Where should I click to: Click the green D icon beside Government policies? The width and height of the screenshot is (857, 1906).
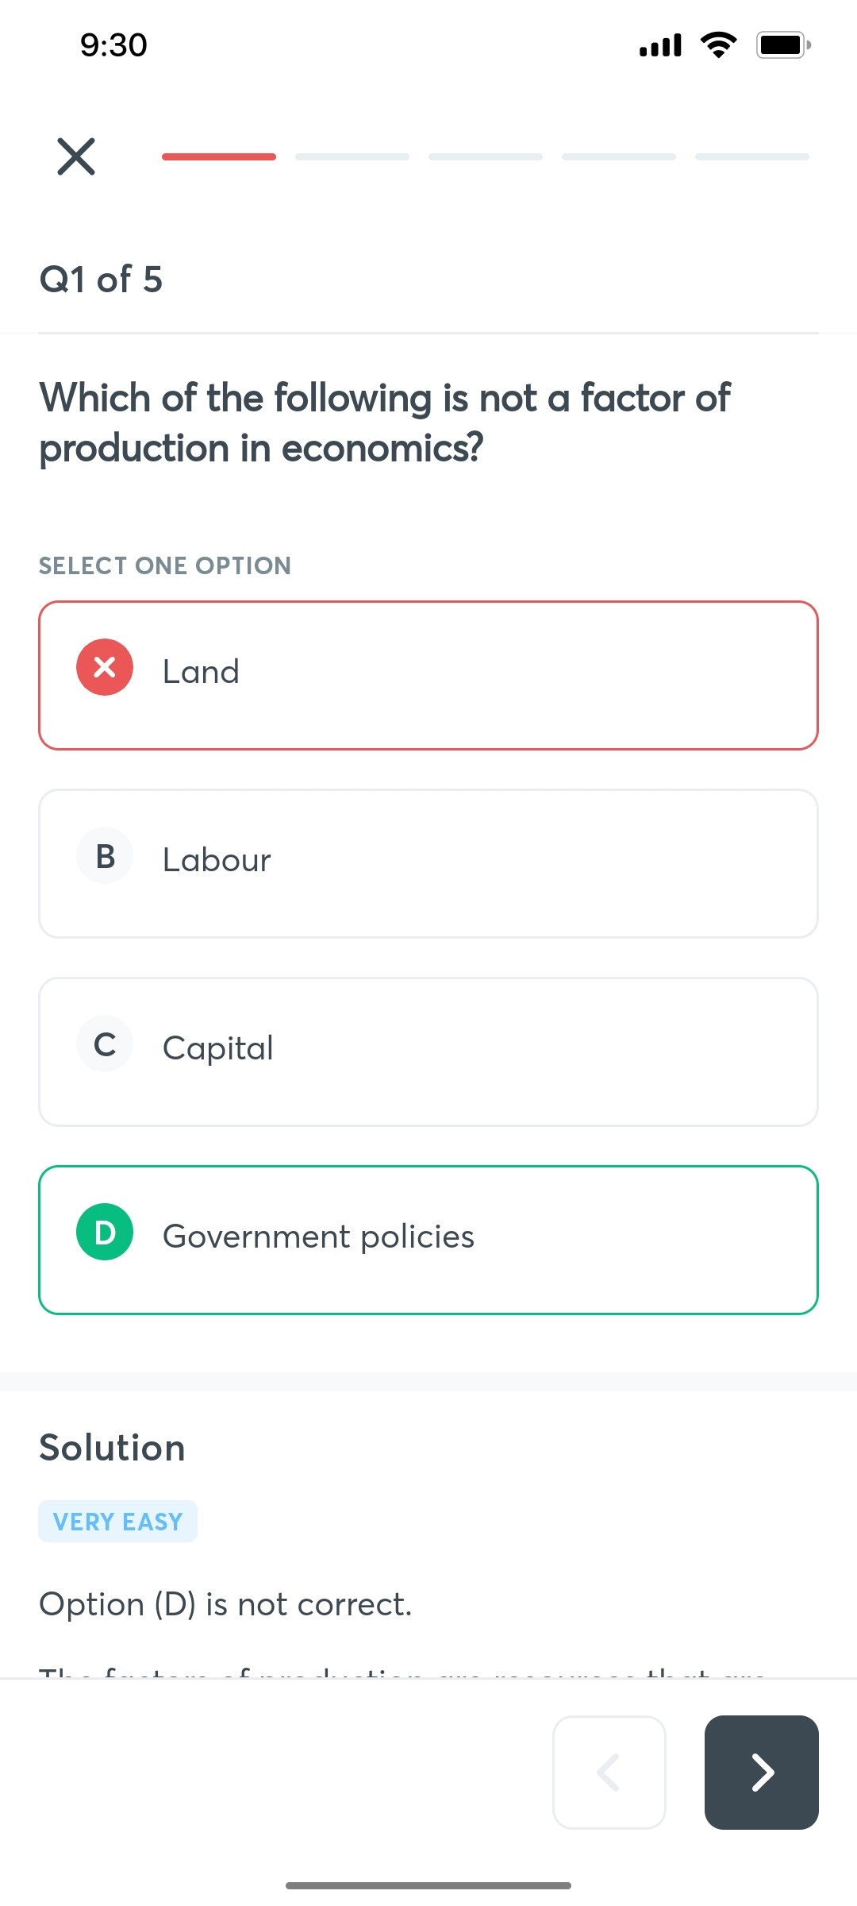tap(104, 1231)
